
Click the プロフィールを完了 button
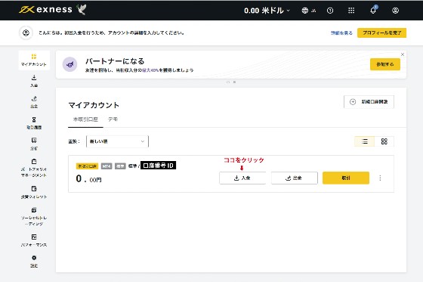pyautogui.click(x=381, y=33)
